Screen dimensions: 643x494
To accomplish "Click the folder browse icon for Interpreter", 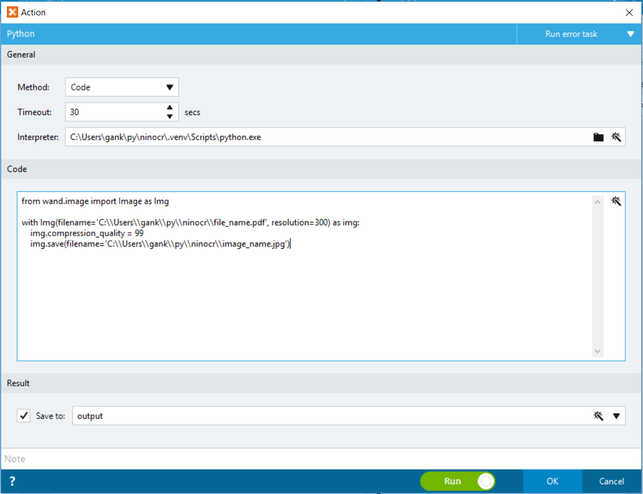I will 598,137.
